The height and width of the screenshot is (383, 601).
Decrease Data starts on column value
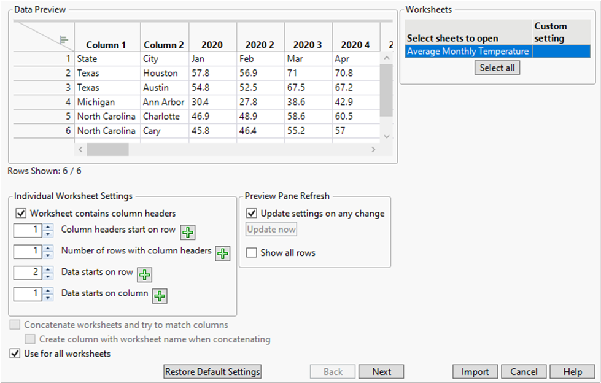point(48,298)
